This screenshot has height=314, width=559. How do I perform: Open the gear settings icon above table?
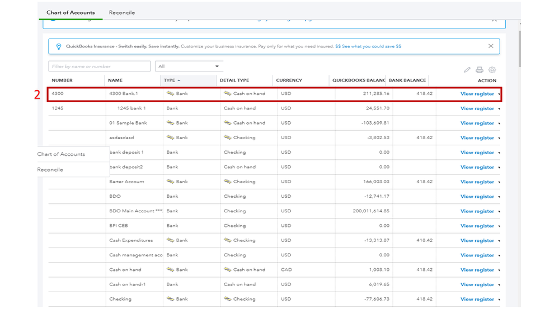tap(492, 70)
